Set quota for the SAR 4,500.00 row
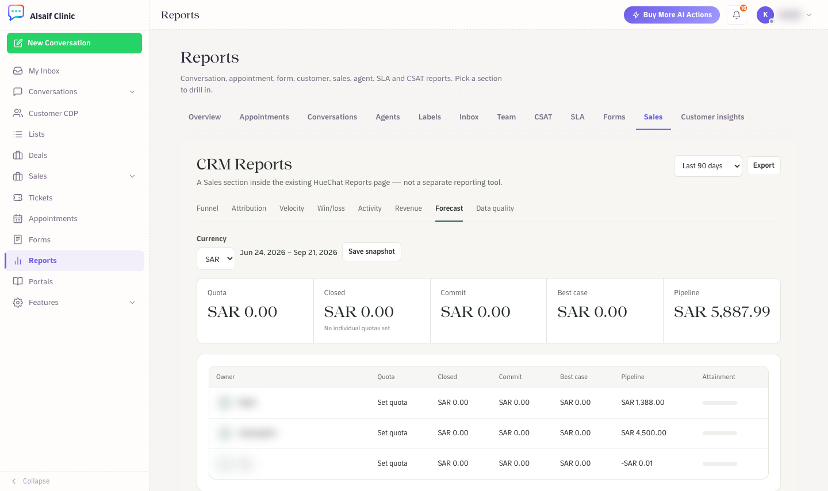 pos(392,433)
